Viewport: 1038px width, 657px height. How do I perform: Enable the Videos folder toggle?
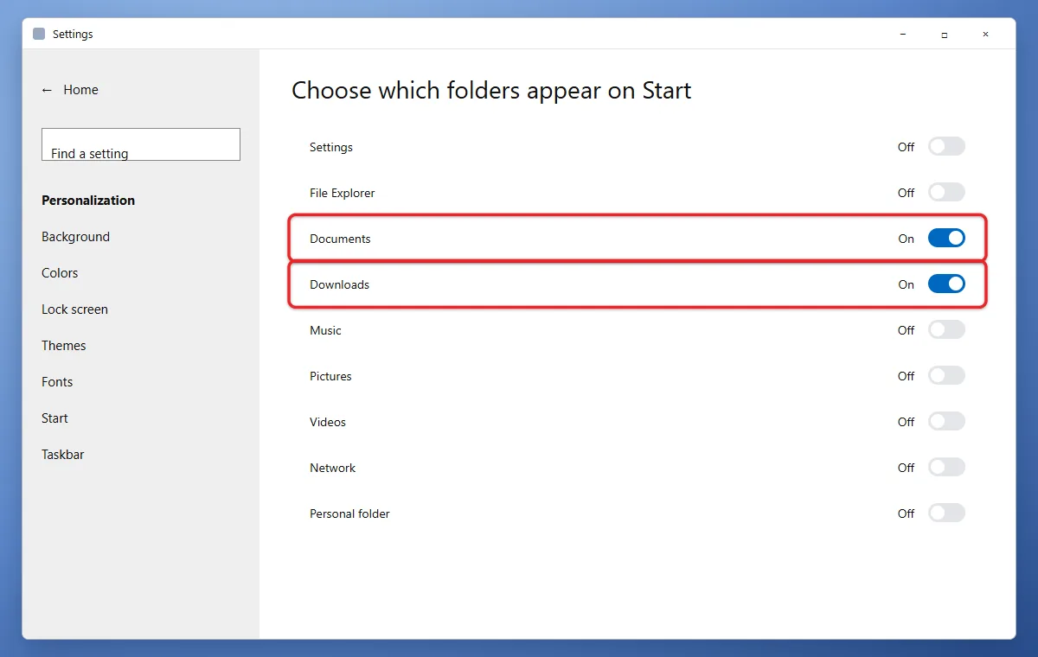point(946,422)
